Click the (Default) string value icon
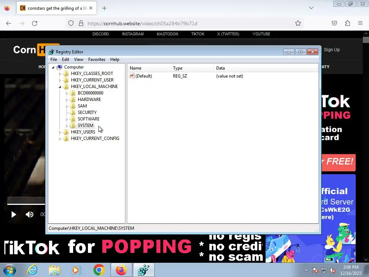Viewport: 369px width, 277px height. pyautogui.click(x=132, y=76)
